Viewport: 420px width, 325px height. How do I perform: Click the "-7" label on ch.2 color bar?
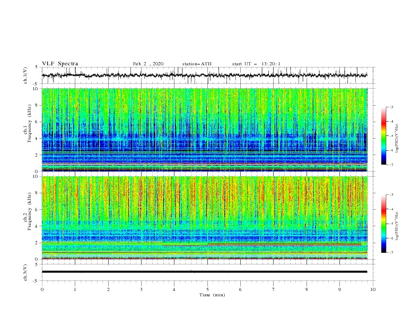point(391,253)
